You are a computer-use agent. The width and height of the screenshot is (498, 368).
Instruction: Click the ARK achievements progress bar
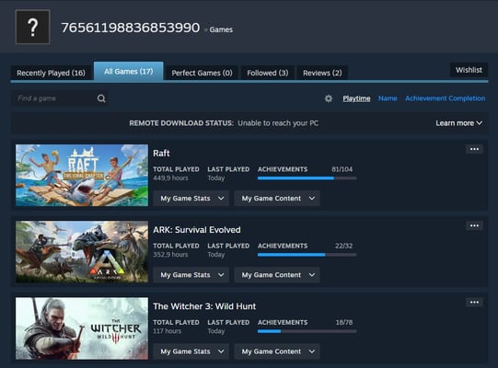[x=307, y=255]
